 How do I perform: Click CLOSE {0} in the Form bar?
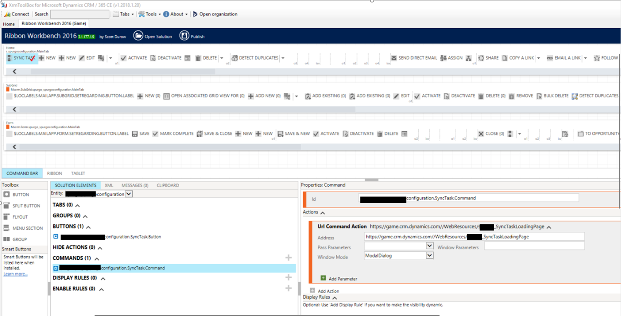pyautogui.click(x=491, y=134)
